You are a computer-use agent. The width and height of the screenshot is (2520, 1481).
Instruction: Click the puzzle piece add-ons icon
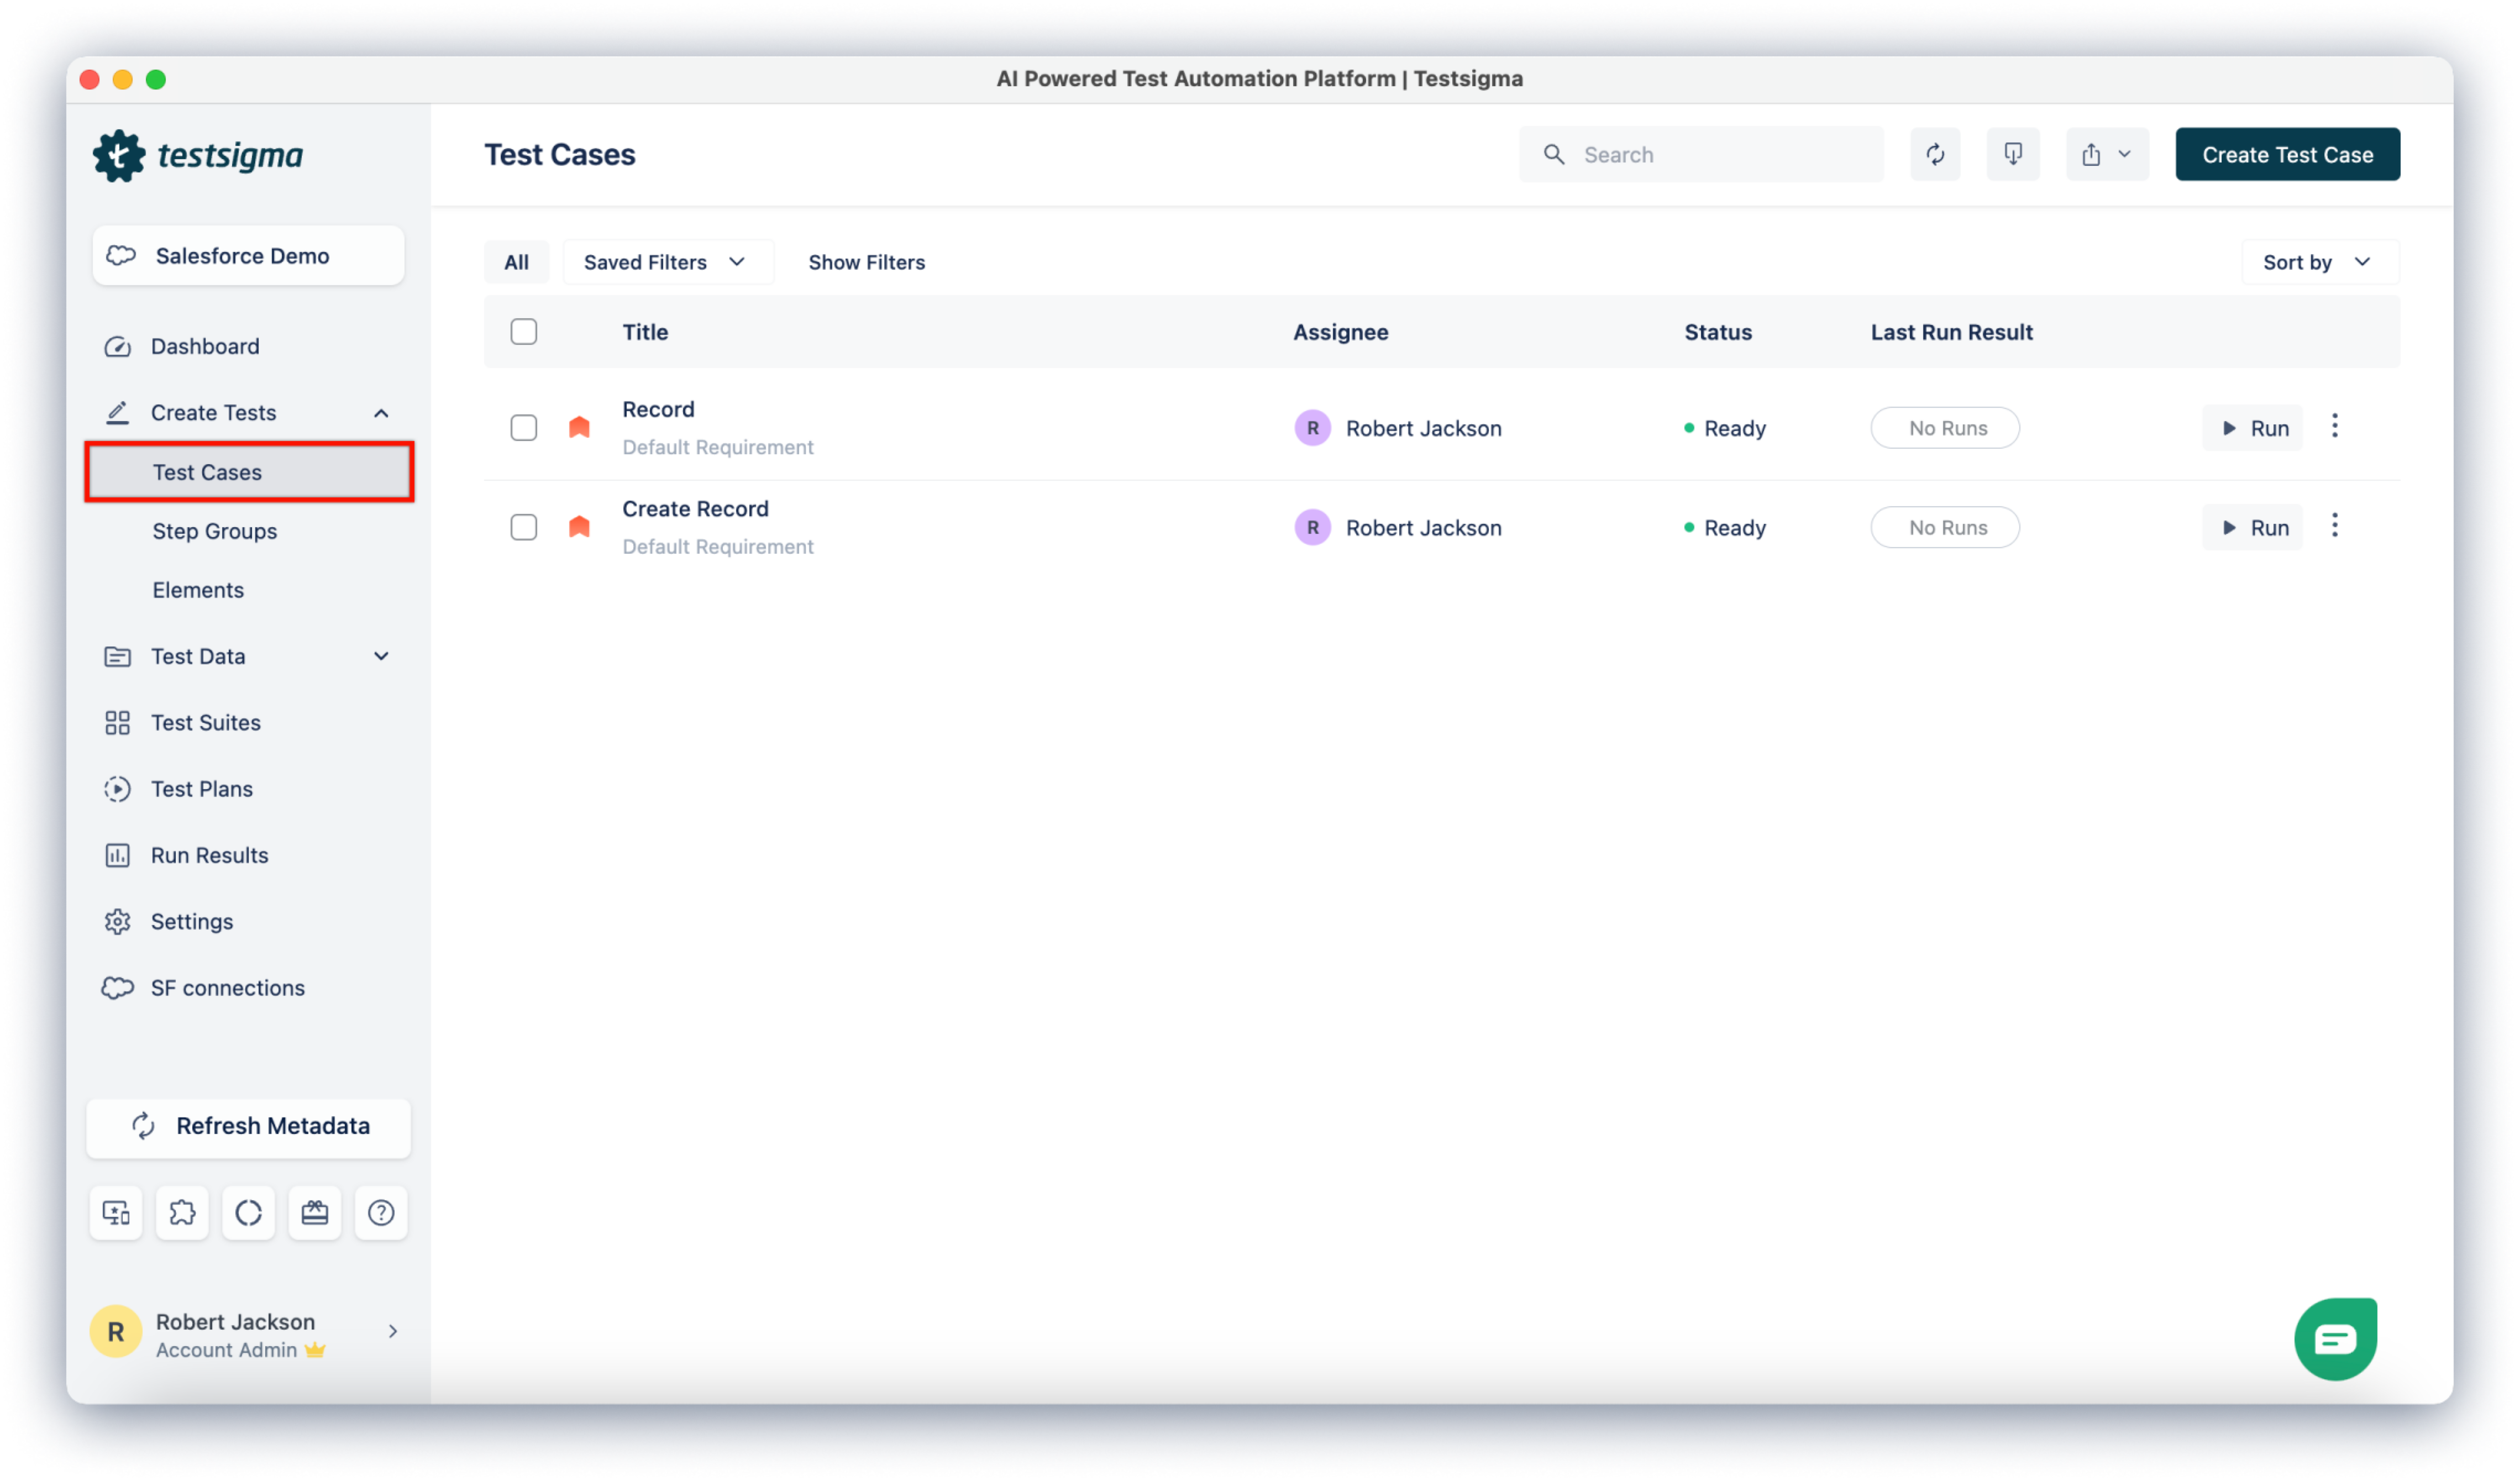182,1212
